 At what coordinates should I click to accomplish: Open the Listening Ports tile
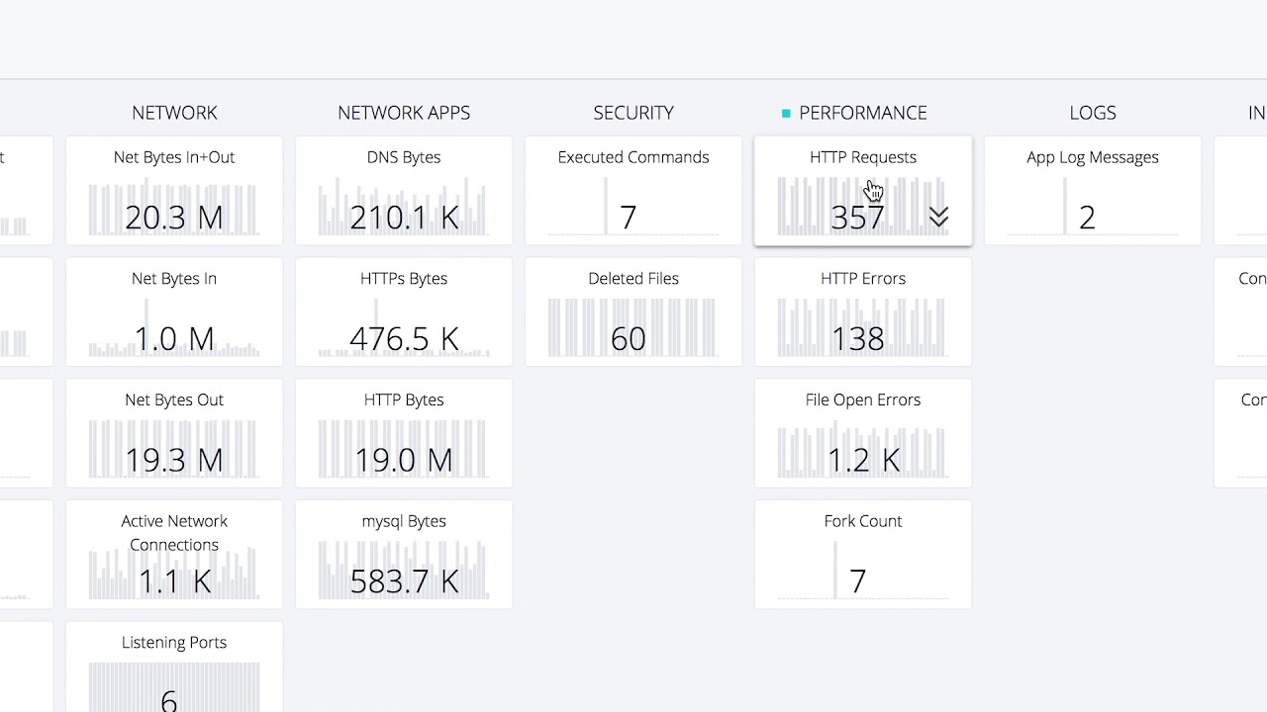[x=174, y=667]
